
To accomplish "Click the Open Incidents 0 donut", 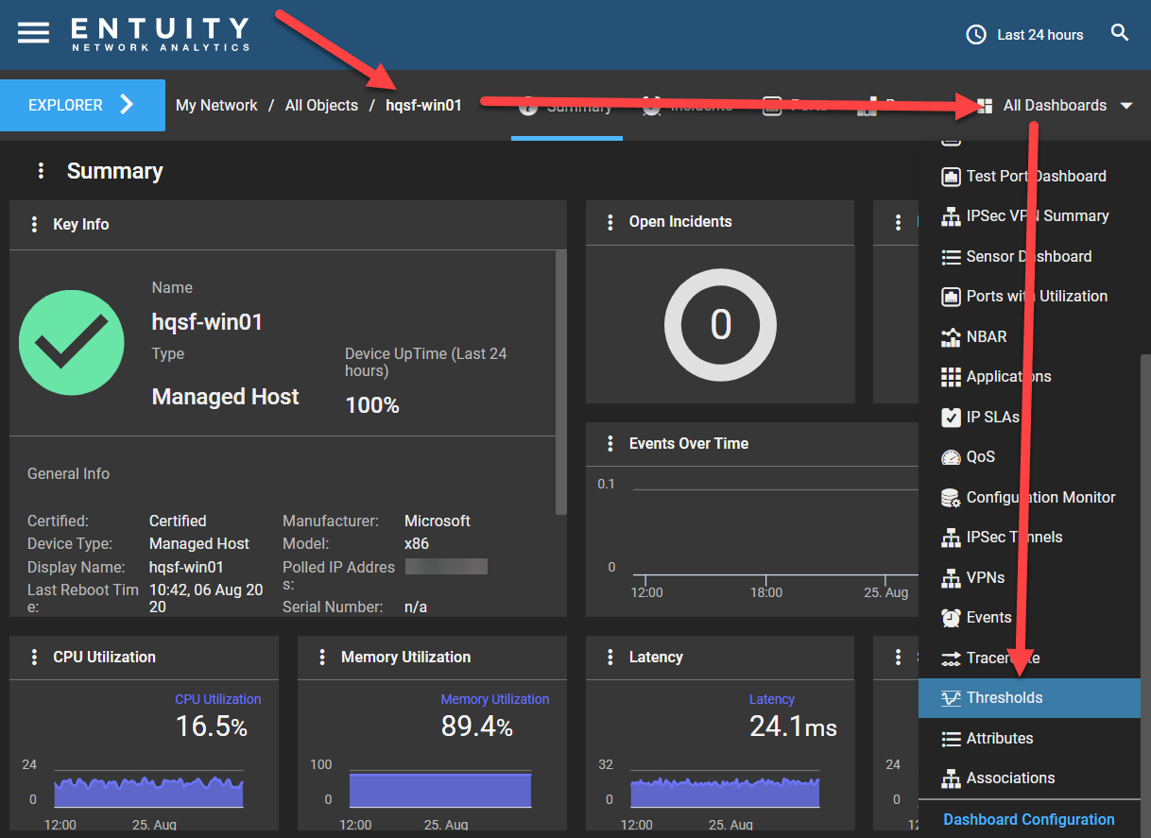I will pyautogui.click(x=720, y=325).
